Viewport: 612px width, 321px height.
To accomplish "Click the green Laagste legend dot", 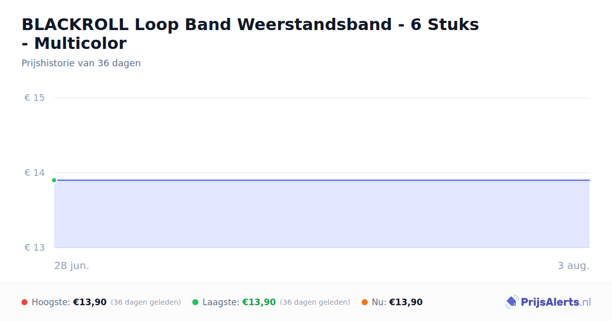I will tap(195, 302).
